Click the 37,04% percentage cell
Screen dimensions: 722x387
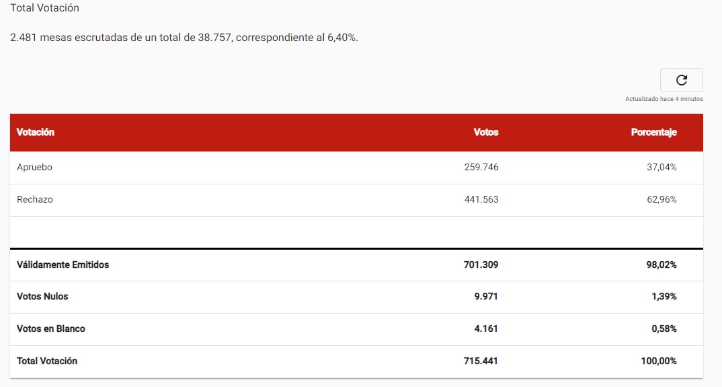pos(661,168)
